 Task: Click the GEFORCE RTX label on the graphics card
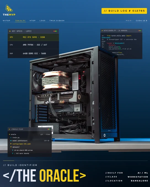point(67,93)
